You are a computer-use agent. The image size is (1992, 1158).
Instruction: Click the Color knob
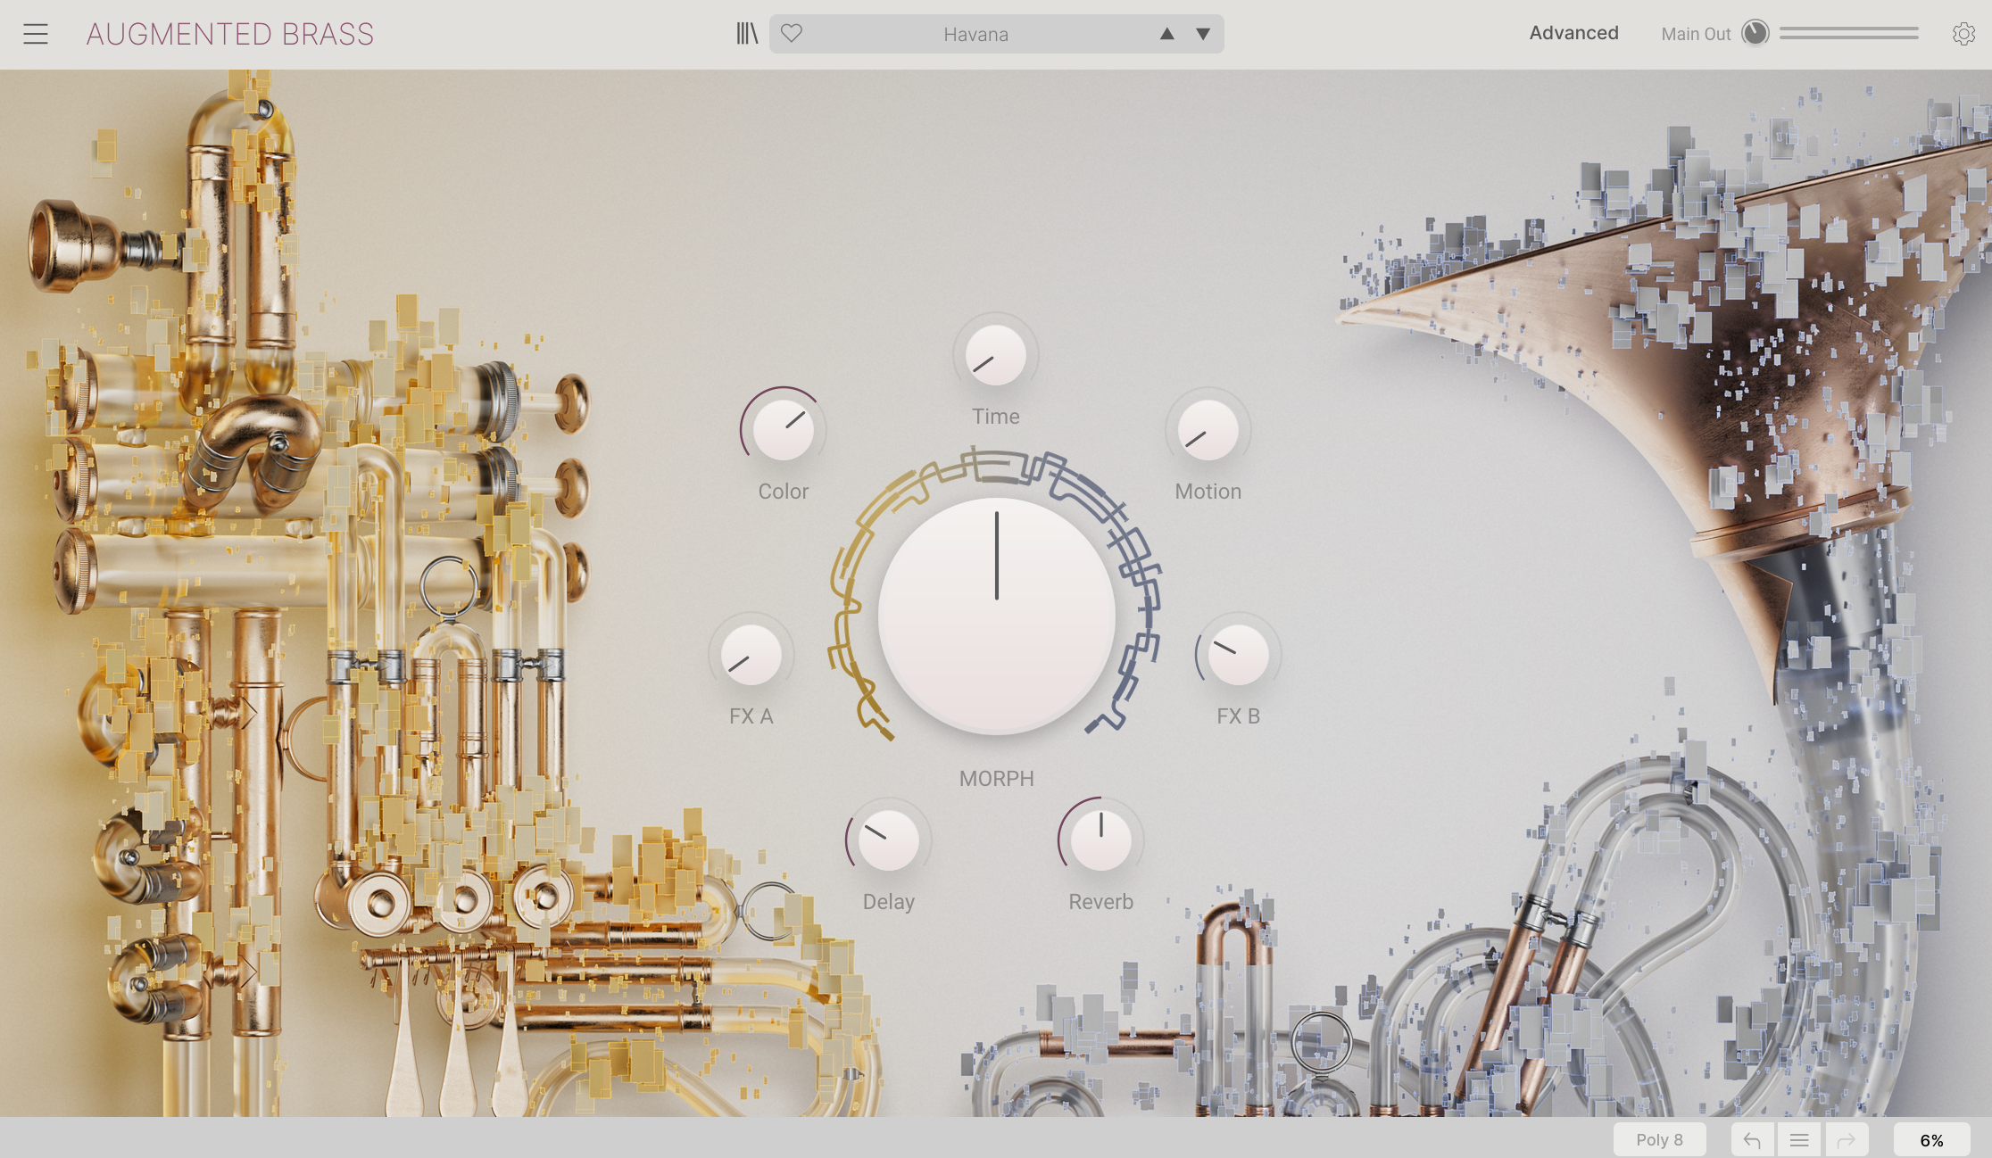point(783,430)
